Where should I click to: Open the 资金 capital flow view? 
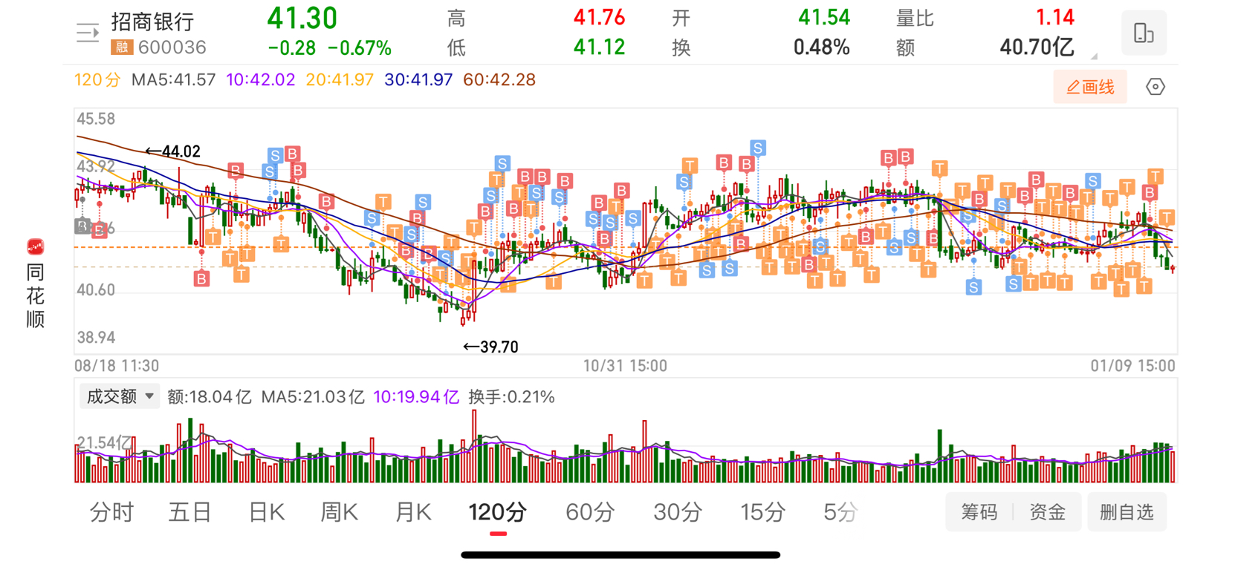point(1047,512)
